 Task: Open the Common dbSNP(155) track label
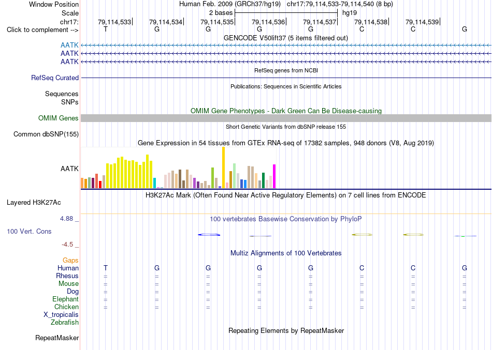tap(46, 134)
